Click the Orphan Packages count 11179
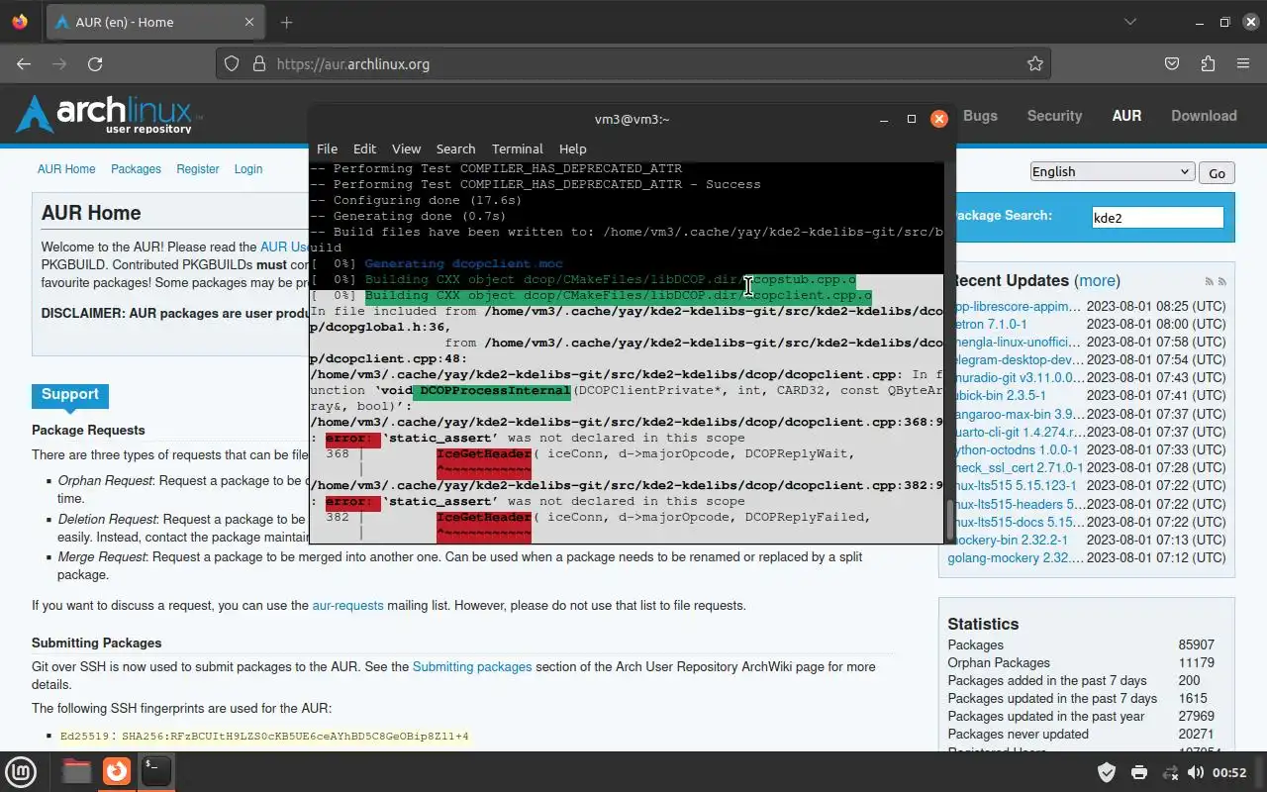1267x792 pixels. (1196, 662)
